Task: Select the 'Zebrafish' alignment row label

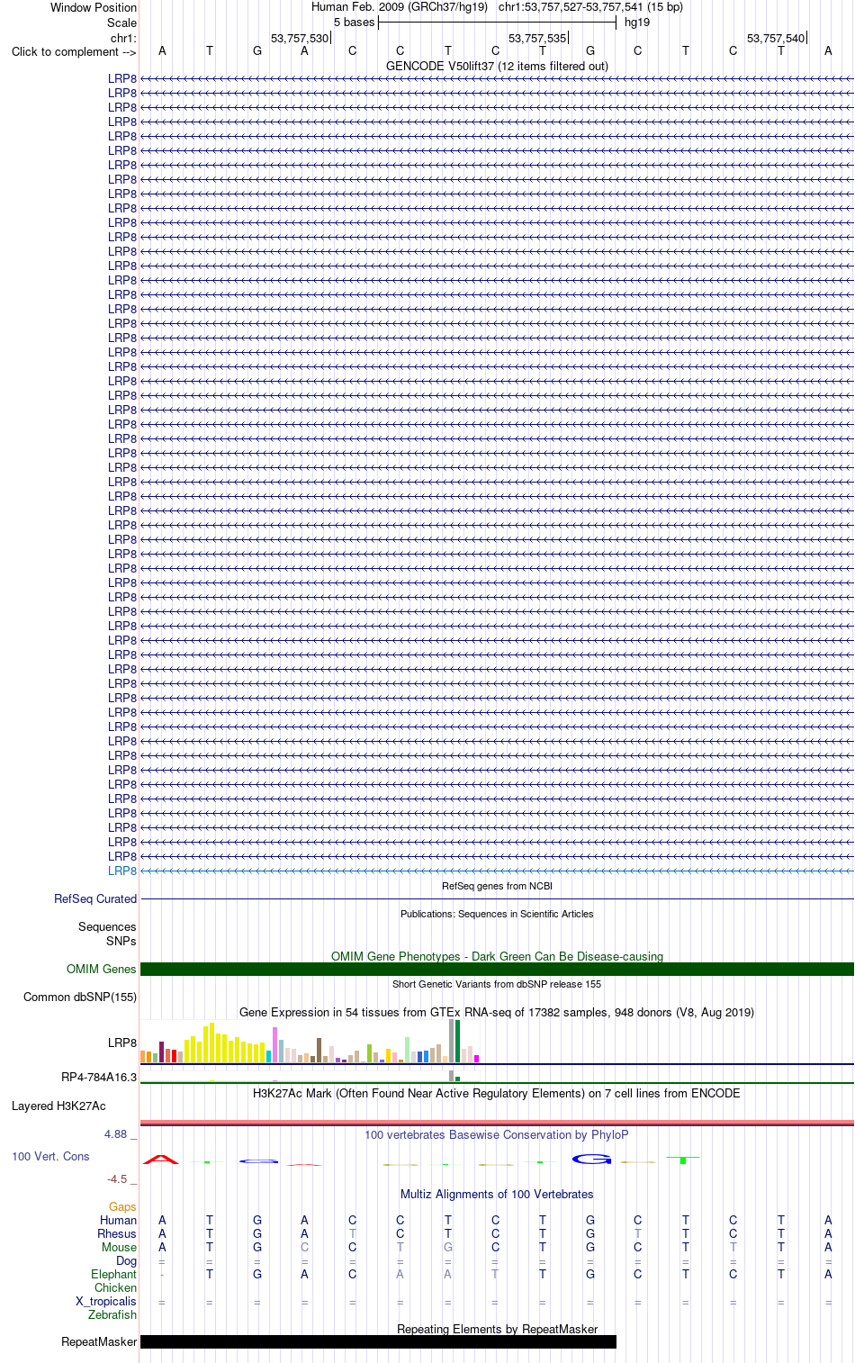Action: click(112, 1314)
